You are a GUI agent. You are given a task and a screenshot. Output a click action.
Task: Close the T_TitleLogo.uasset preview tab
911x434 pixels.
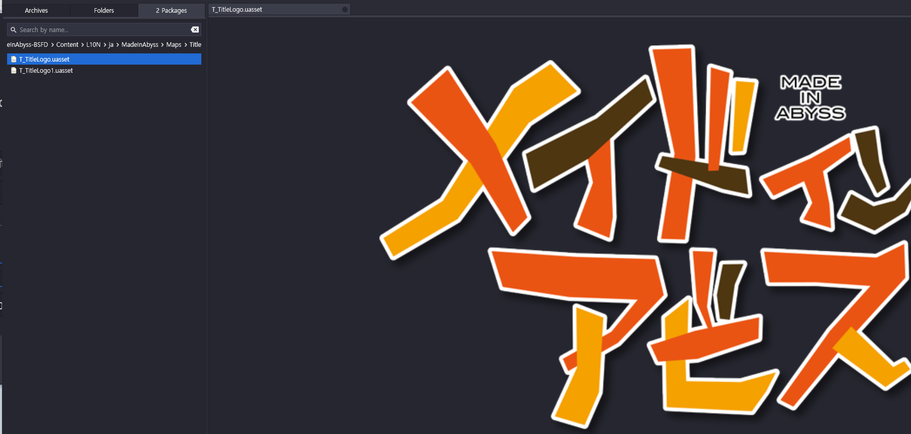[x=345, y=10]
